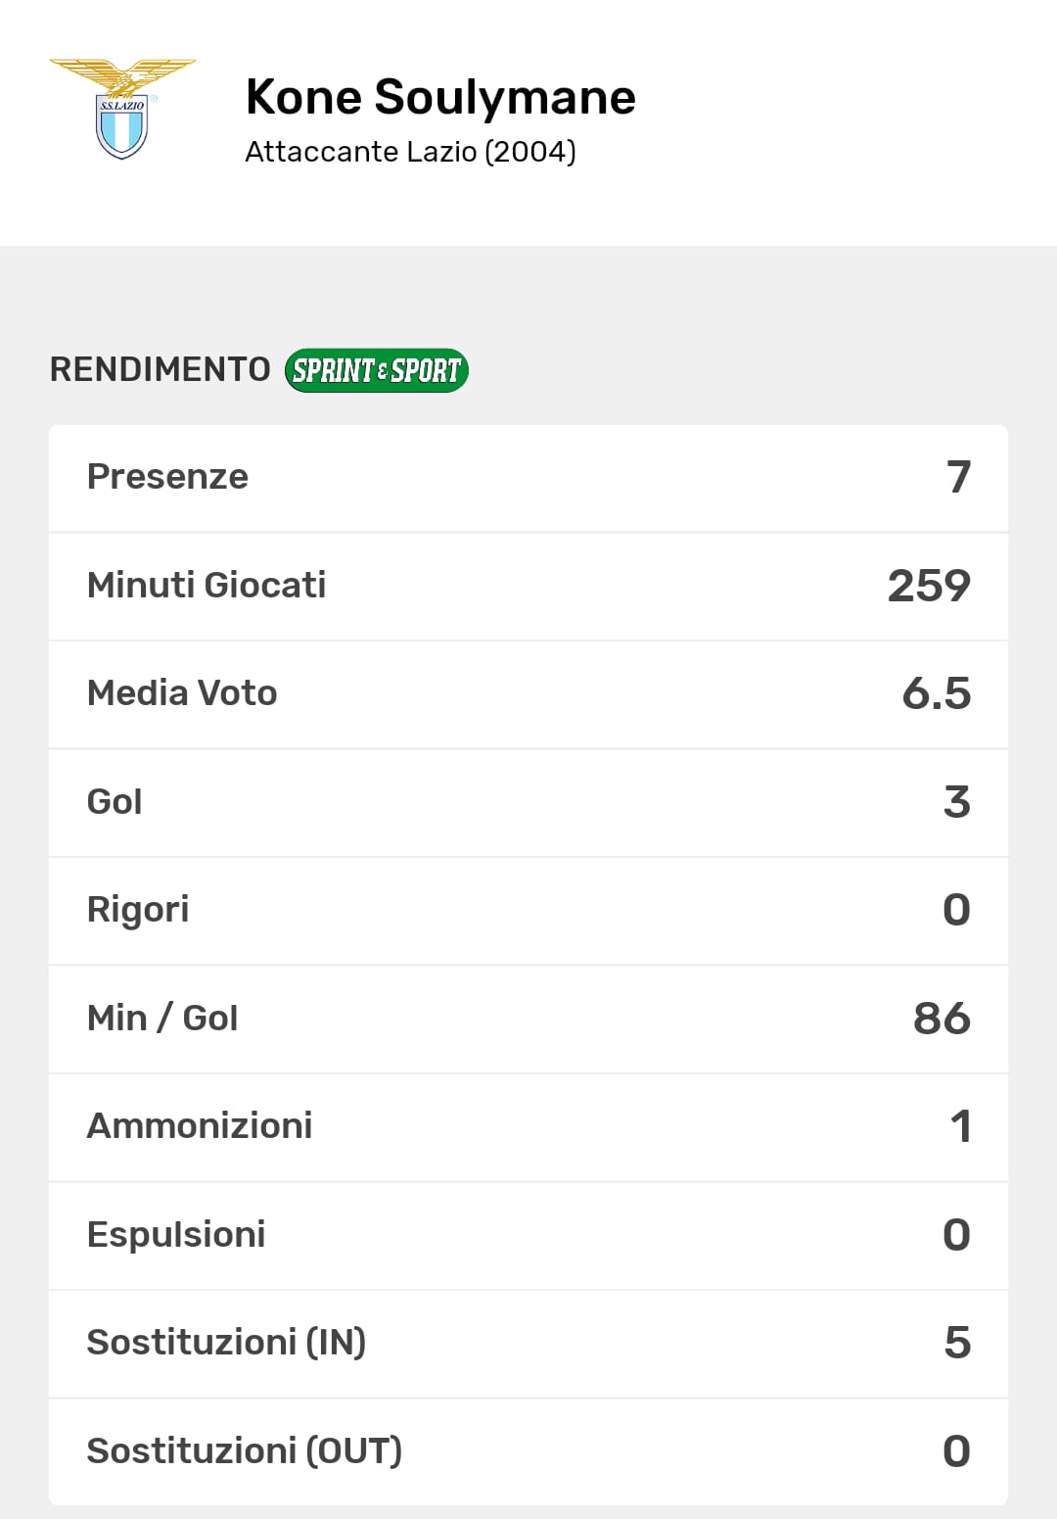1057x1519 pixels.
Task: Click the Min / Gol value 86
Action: 942,1019
